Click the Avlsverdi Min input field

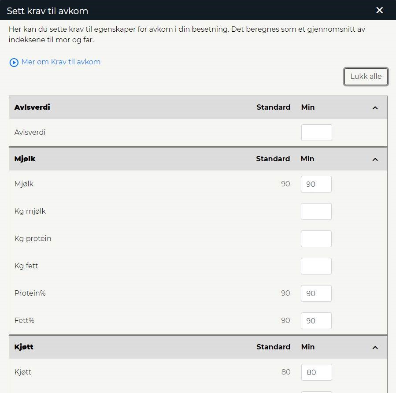pos(316,133)
